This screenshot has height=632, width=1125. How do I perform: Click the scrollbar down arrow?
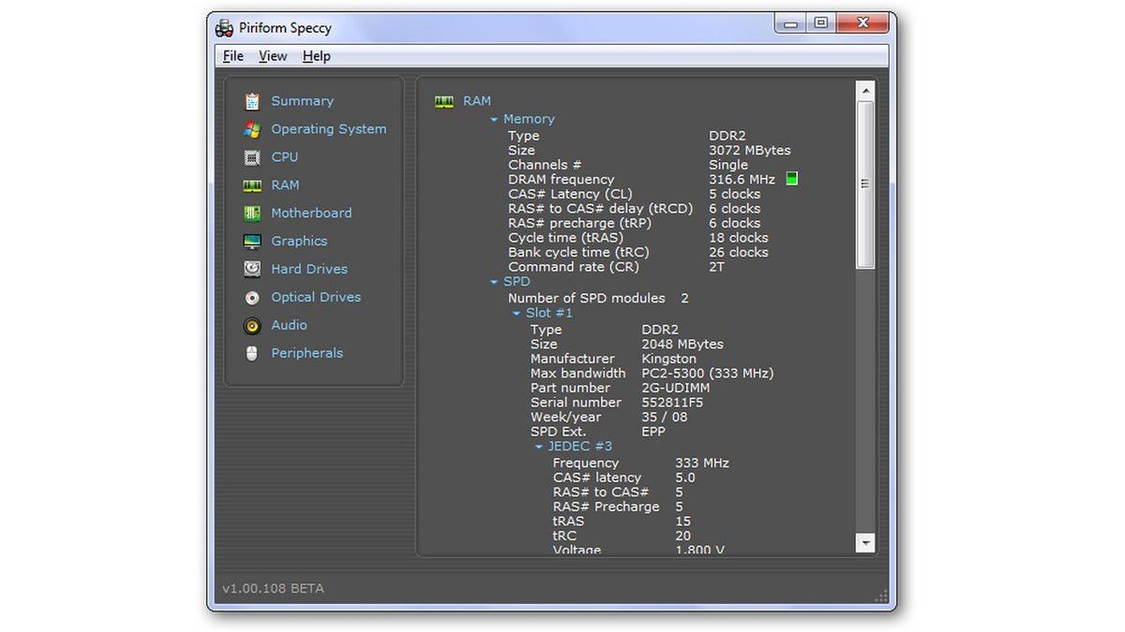(x=864, y=542)
